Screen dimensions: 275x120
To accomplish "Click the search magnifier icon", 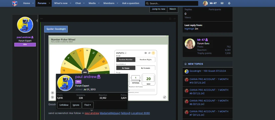I will tap(147, 3).
